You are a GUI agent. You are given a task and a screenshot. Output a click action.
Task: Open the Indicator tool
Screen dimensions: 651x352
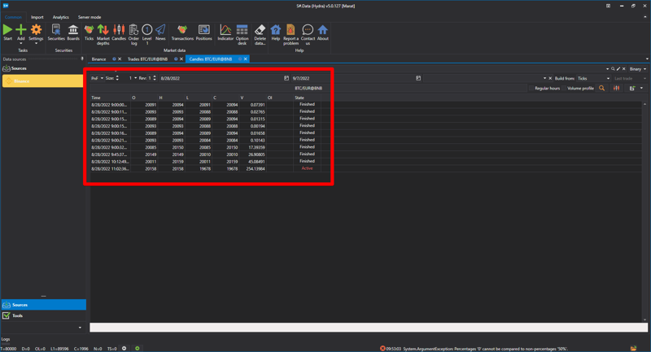(225, 32)
